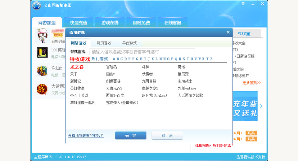Image resolution: width=298 pixels, height=161 pixels.
Task: Filter games by letter Q
Action: [x=176, y=59]
